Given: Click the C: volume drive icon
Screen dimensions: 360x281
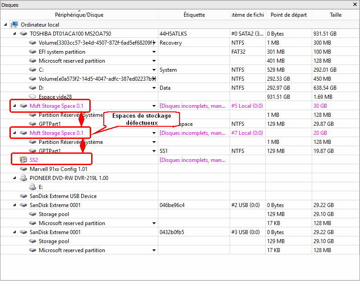Looking at the screenshot, I should [32, 69].
